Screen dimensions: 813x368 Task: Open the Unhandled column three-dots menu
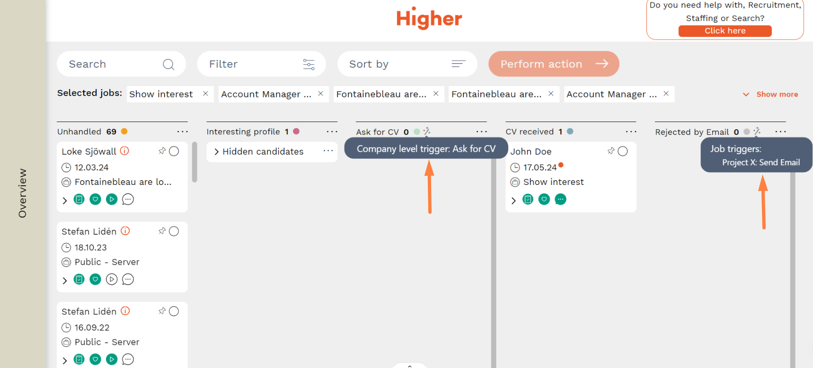[x=182, y=132]
